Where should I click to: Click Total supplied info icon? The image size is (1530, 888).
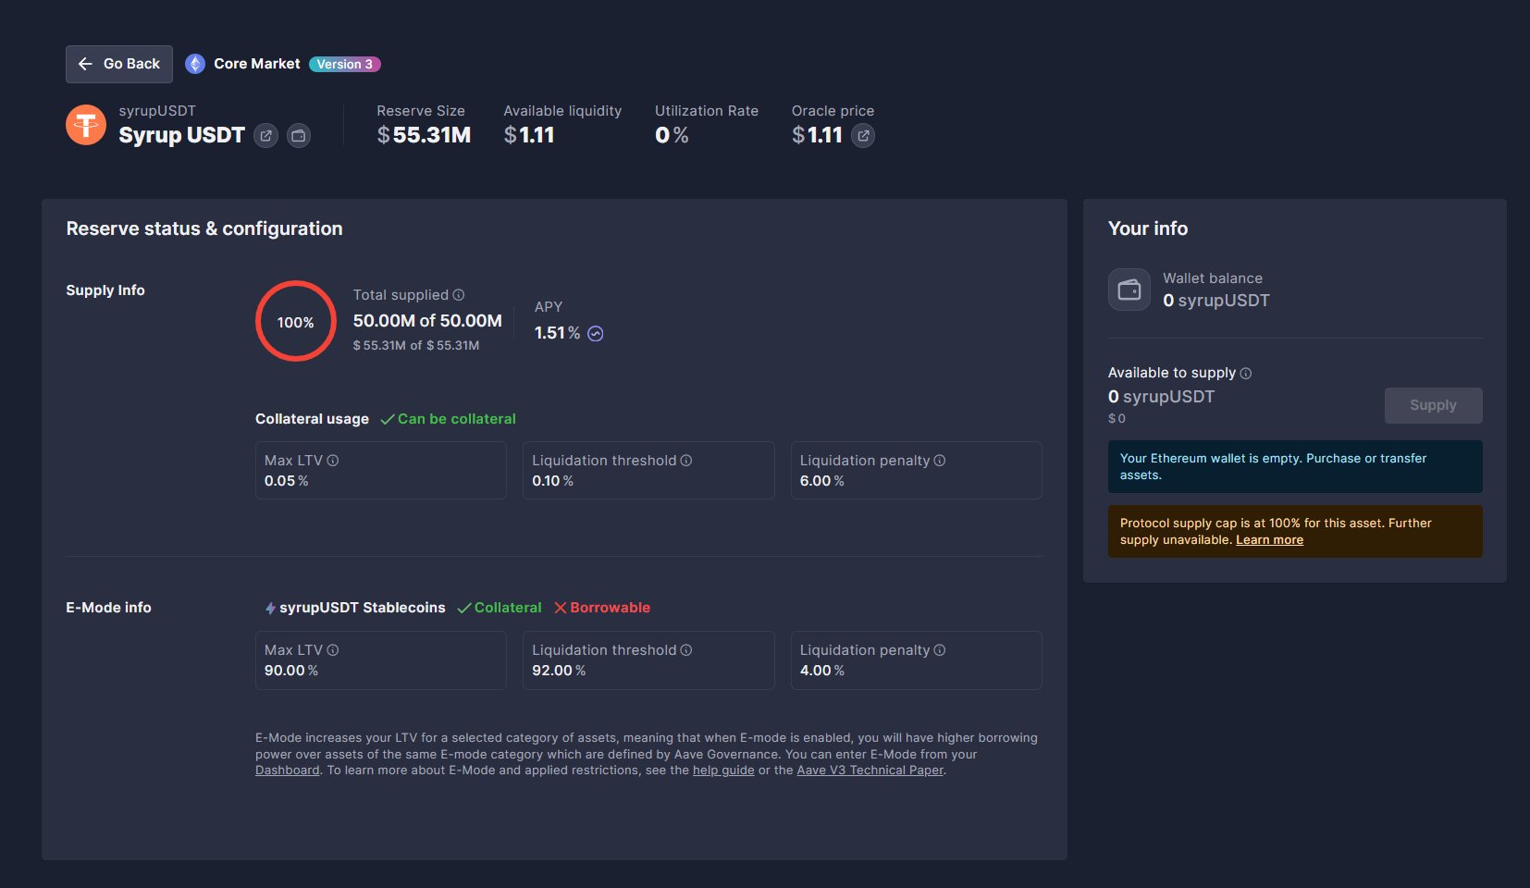click(459, 295)
